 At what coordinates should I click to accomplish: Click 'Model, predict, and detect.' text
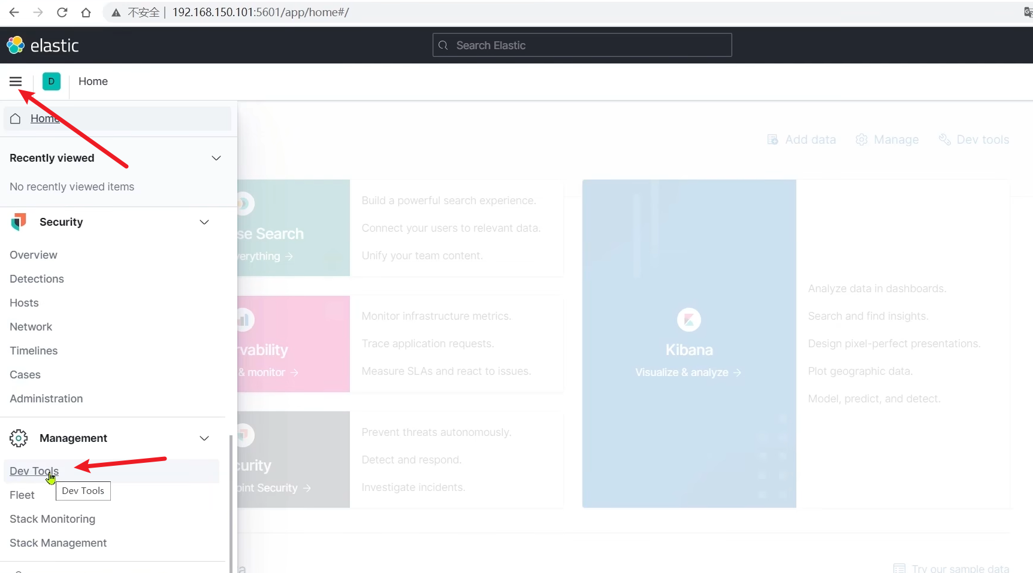click(874, 399)
